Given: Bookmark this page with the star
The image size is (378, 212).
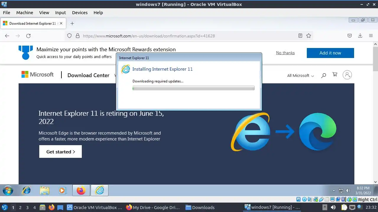Looking at the screenshot, I should pos(309,36).
